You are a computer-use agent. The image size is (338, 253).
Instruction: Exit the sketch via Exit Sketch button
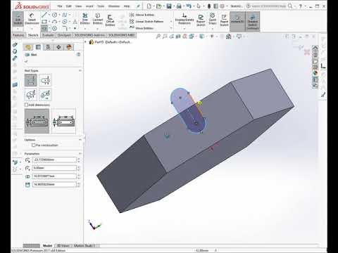pyautogui.click(x=18, y=18)
